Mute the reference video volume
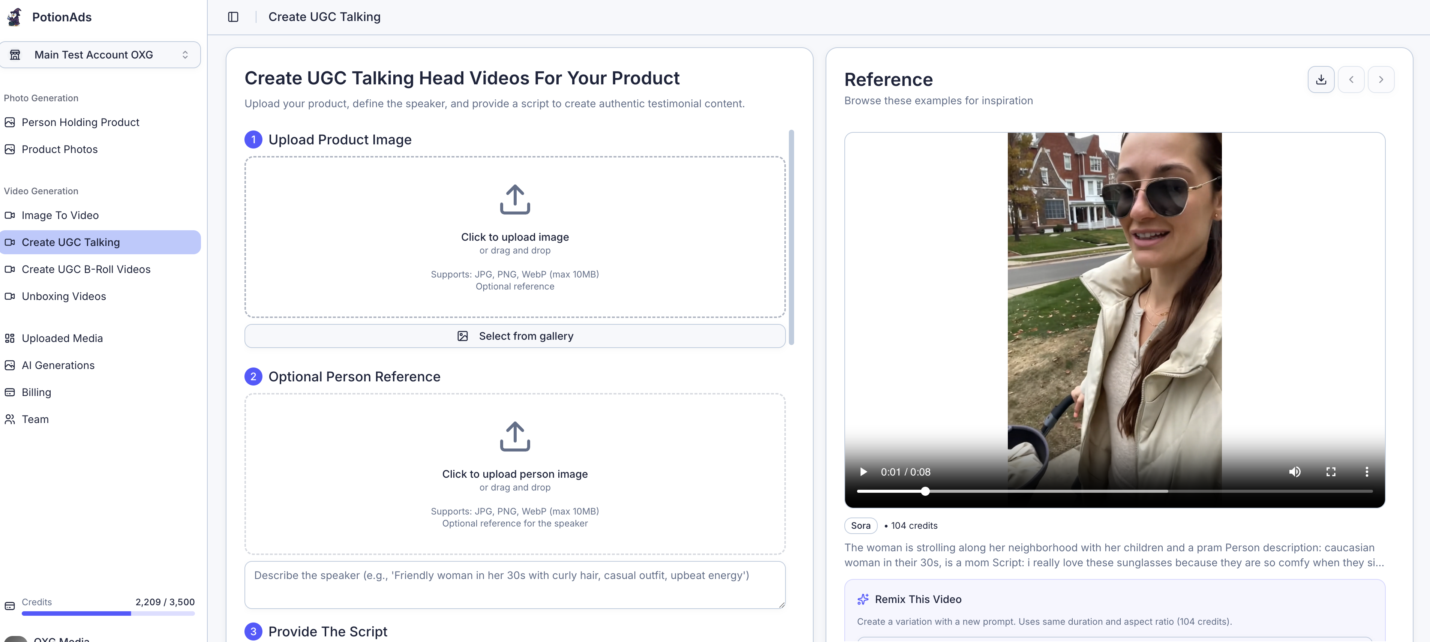The height and width of the screenshot is (642, 1430). tap(1295, 471)
